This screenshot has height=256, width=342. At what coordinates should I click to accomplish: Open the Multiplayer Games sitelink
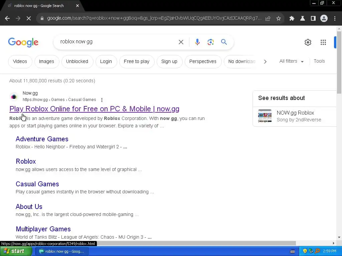(x=43, y=229)
